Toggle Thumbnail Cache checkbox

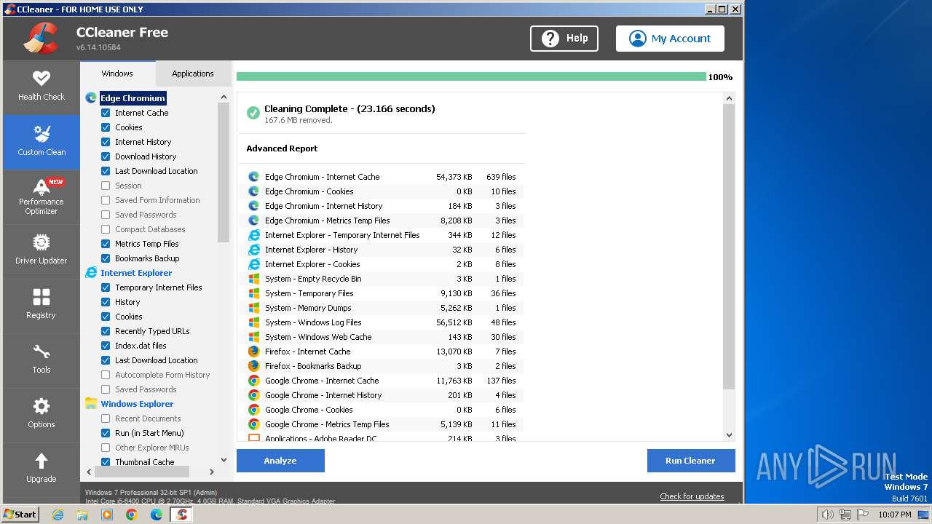[106, 462]
